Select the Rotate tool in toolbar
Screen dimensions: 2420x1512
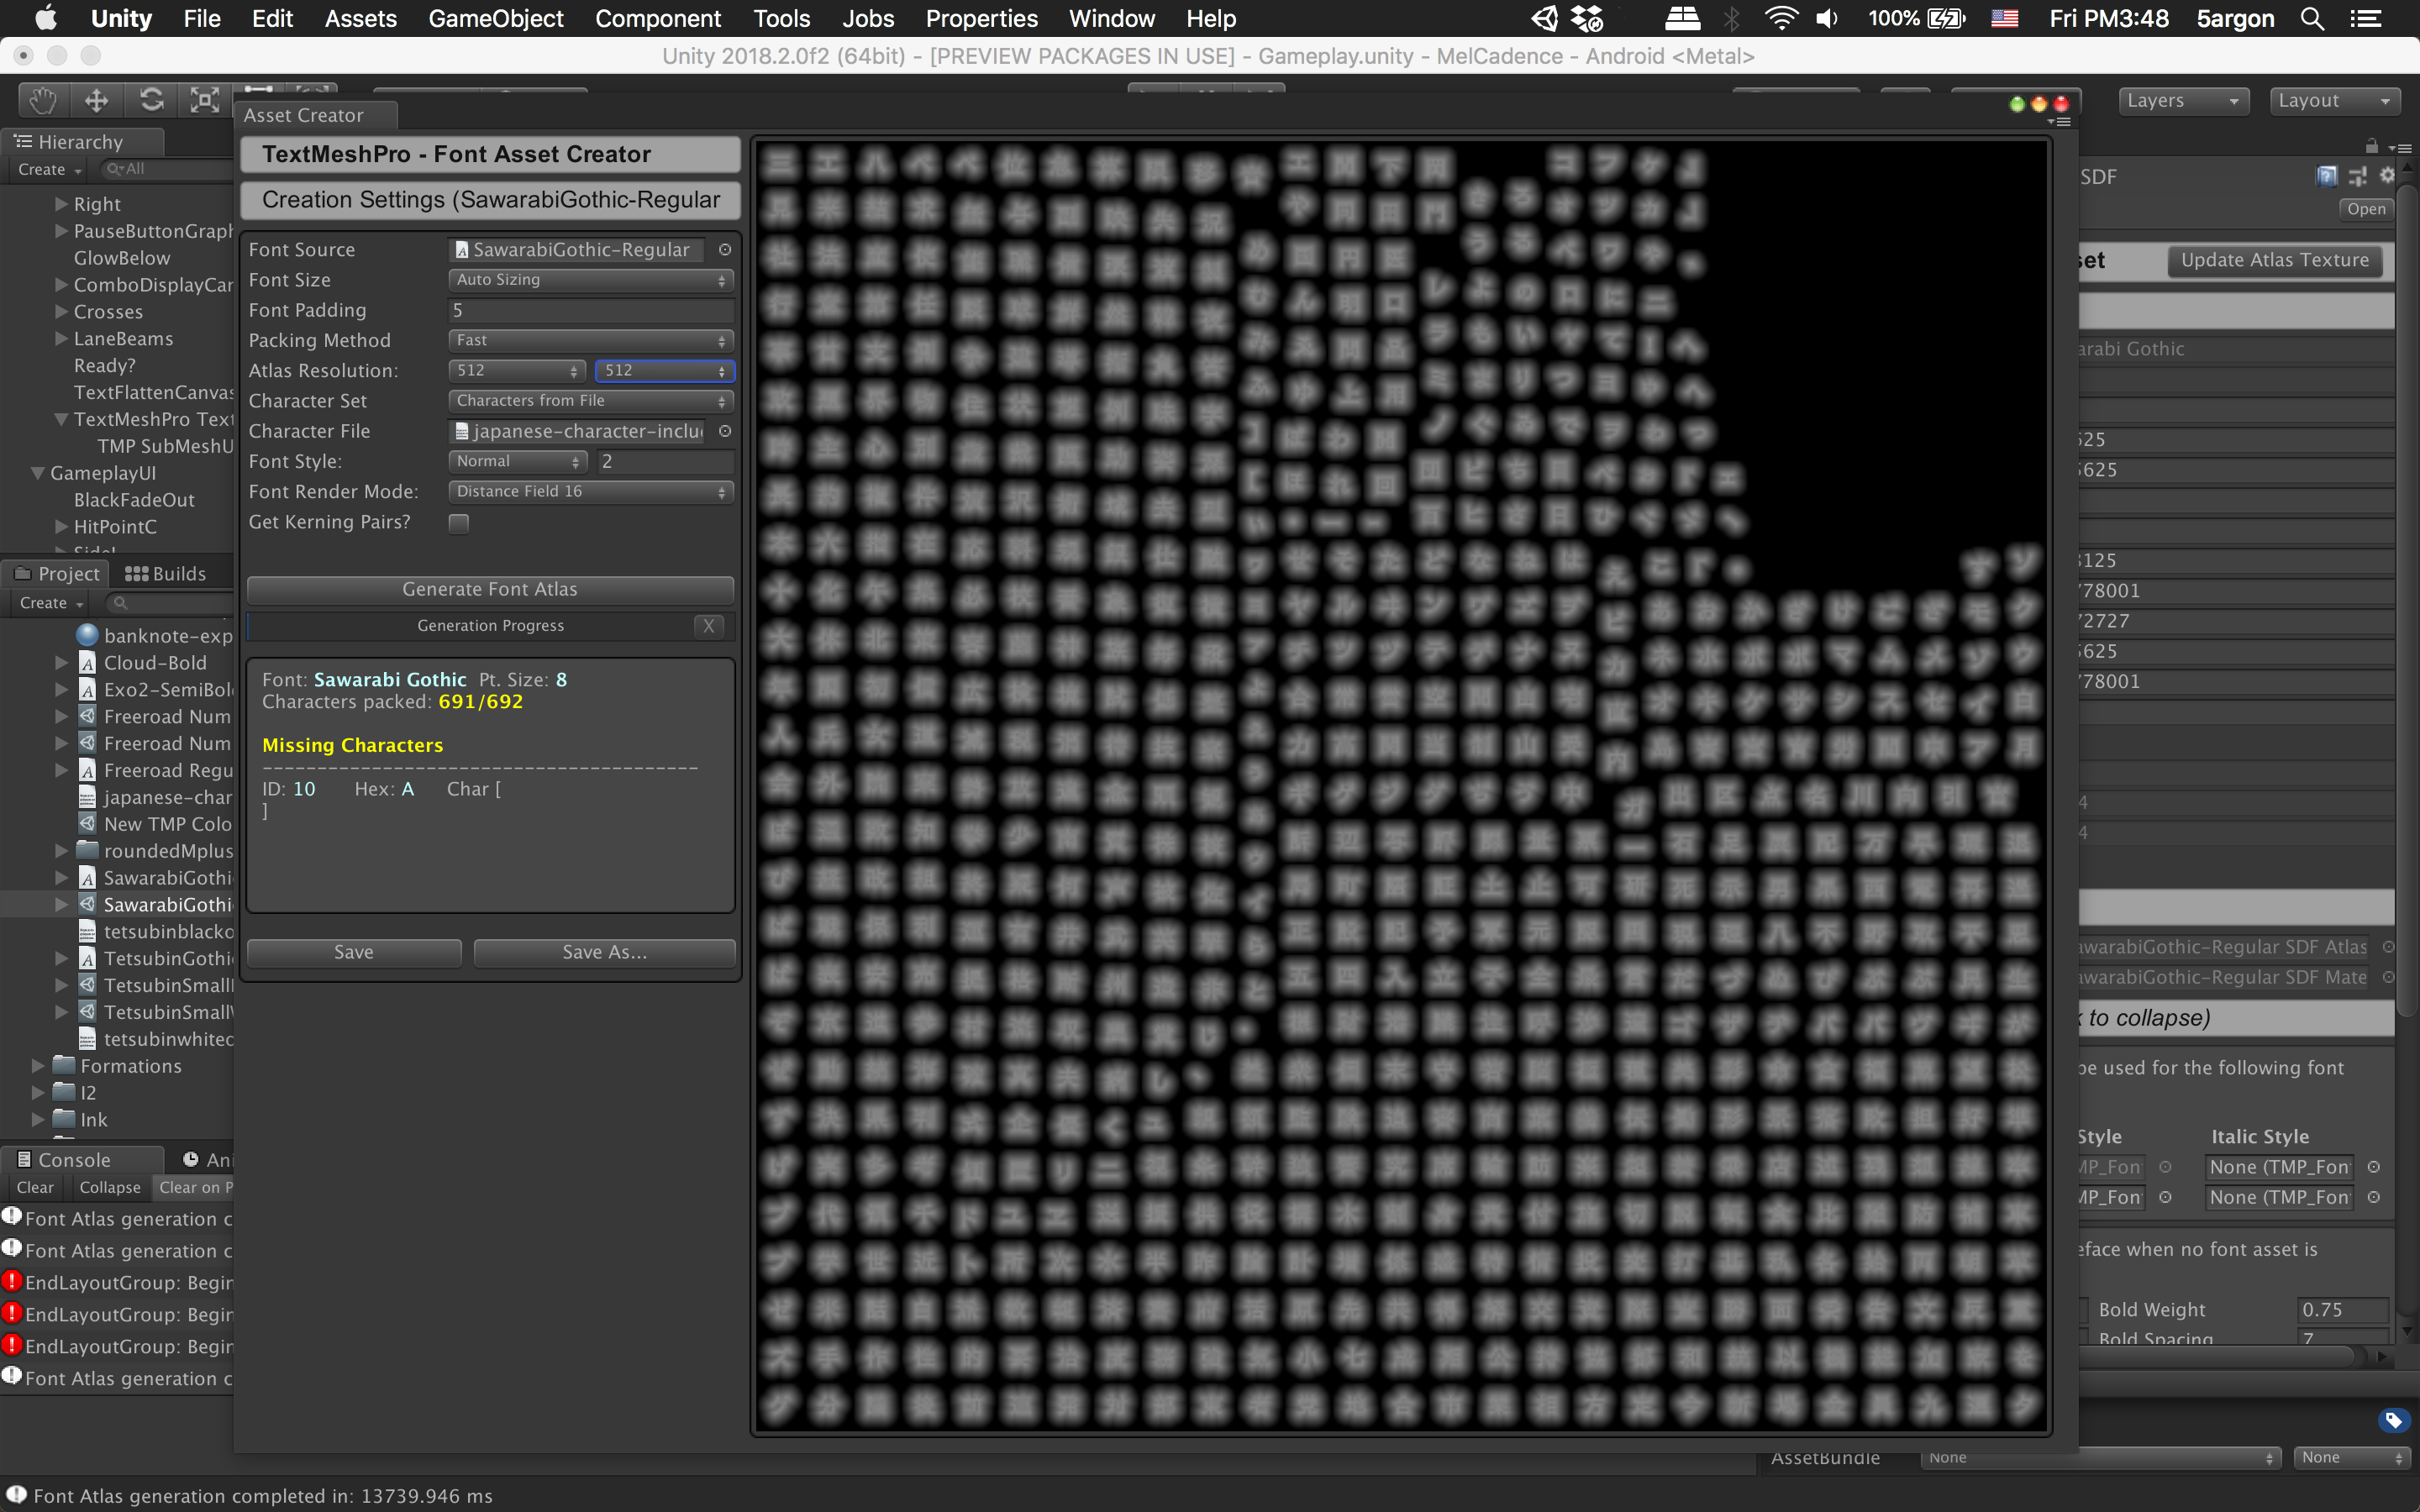(x=151, y=100)
